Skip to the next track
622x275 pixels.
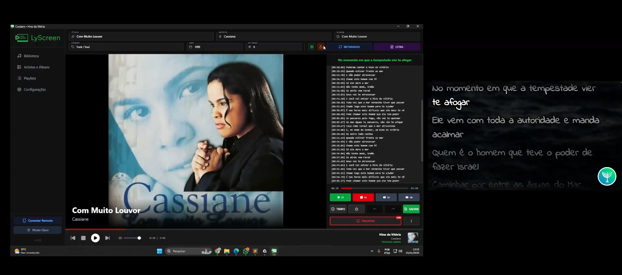pyautogui.click(x=107, y=238)
